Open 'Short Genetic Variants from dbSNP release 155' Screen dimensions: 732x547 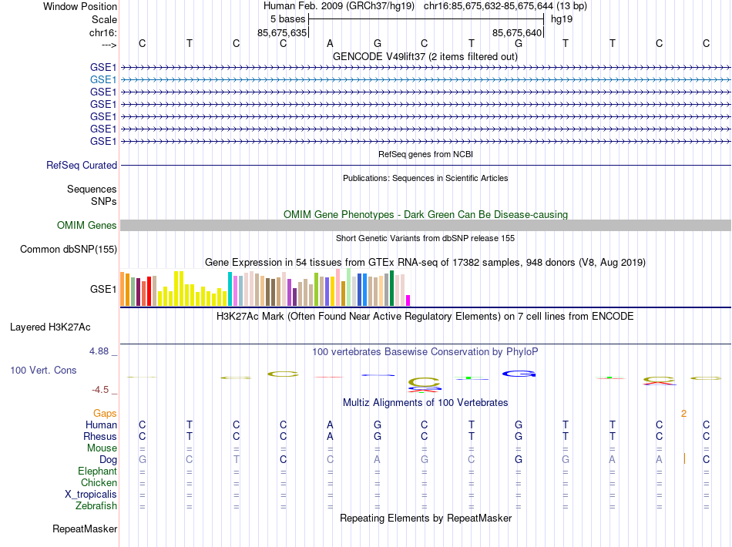(425, 238)
